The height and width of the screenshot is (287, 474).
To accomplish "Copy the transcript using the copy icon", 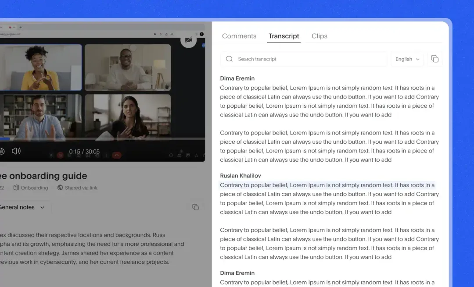I will [434, 59].
